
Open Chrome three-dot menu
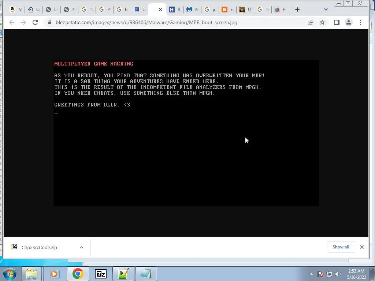click(x=360, y=22)
